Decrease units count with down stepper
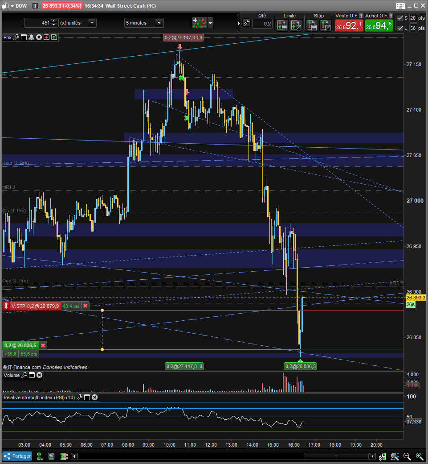The image size is (428, 464). (x=54, y=25)
